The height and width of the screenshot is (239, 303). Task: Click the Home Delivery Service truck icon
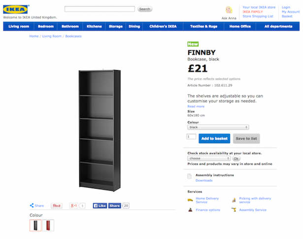[x=190, y=200]
